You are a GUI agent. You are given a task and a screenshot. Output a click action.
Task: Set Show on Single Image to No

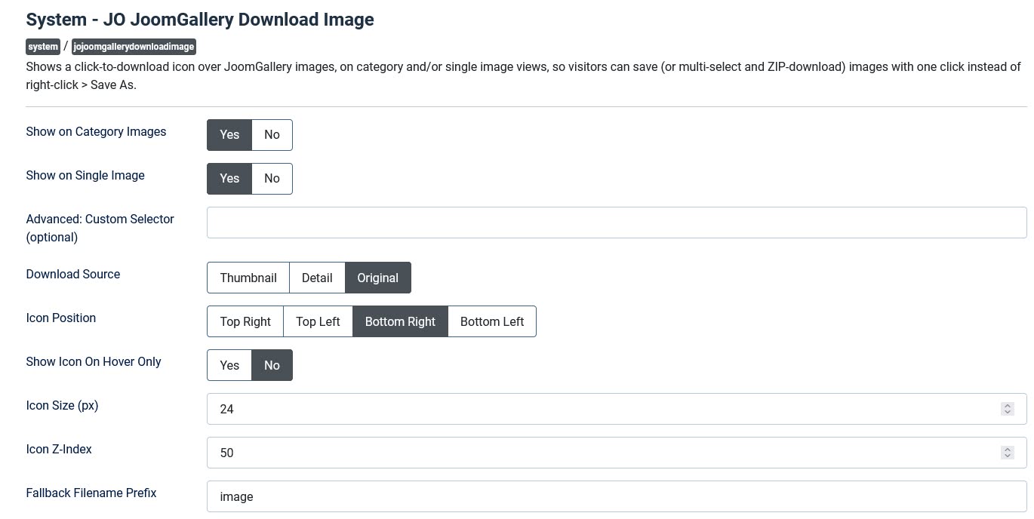coord(272,178)
